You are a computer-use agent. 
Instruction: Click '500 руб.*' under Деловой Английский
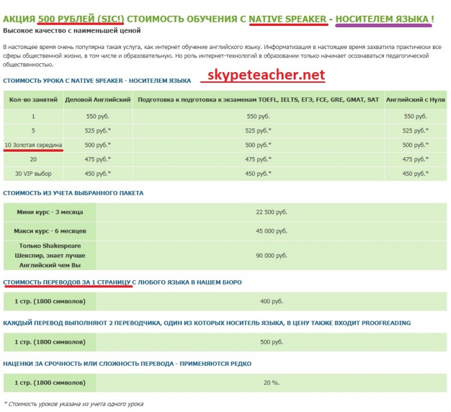98,145
